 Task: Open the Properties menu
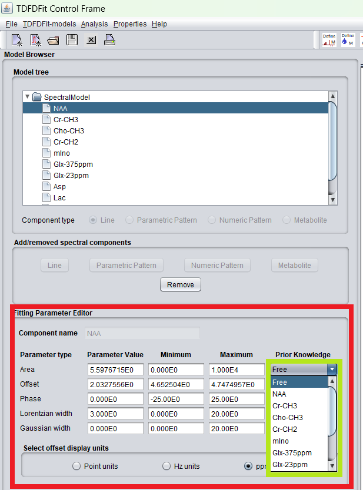[130, 24]
